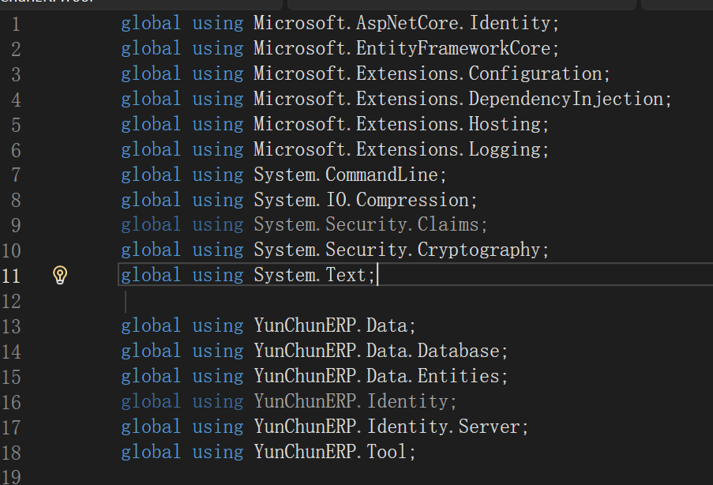Click the Cryptography word on line 10
Screen dimensions: 713x485
coord(478,250)
